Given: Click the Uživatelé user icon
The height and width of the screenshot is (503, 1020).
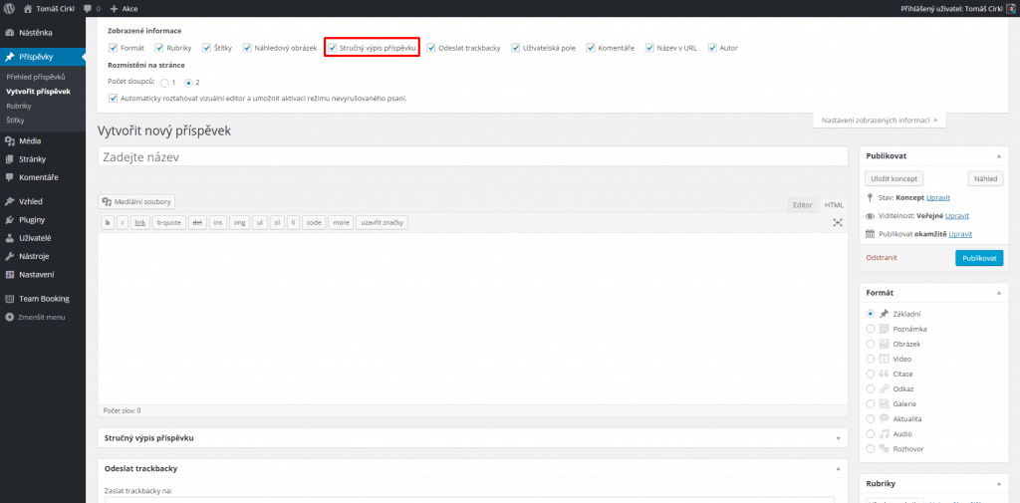Looking at the screenshot, I should [x=10, y=237].
